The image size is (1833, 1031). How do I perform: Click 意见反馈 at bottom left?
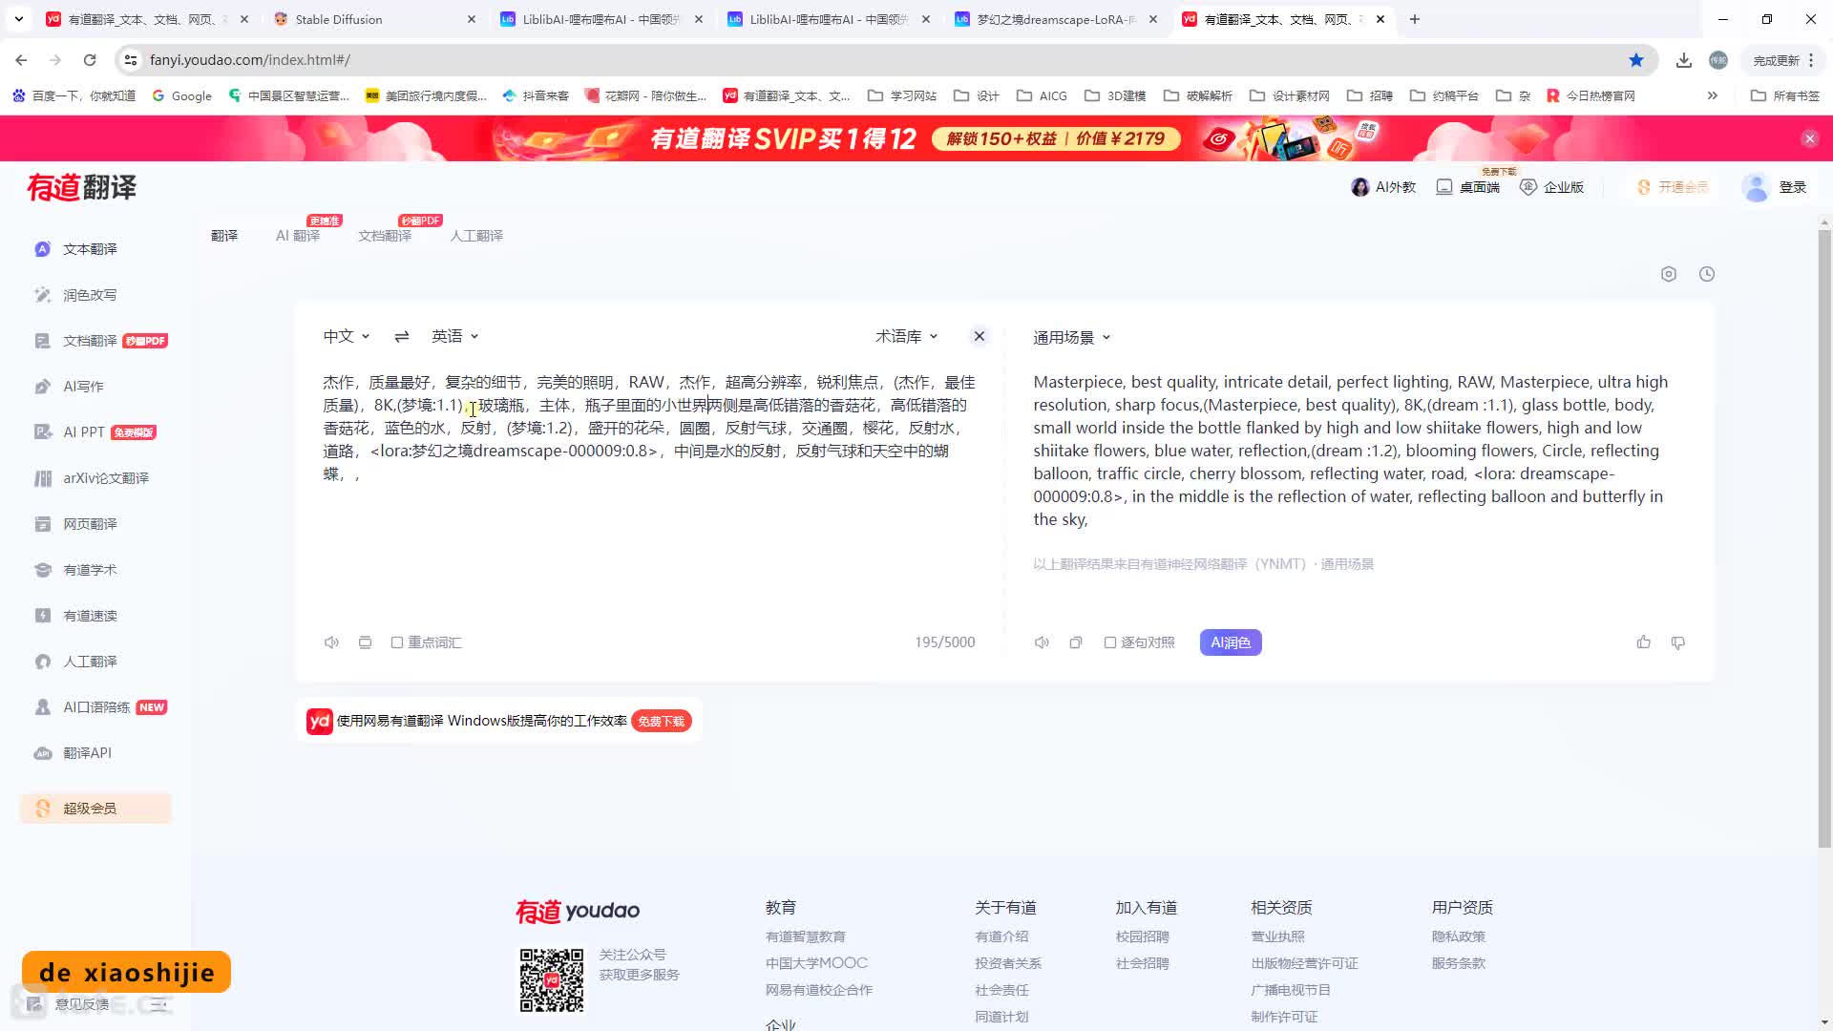[x=81, y=1004]
